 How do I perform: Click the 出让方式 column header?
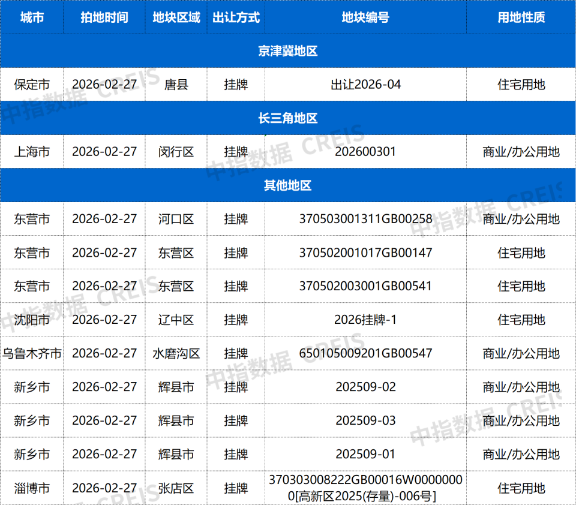tap(235, 18)
